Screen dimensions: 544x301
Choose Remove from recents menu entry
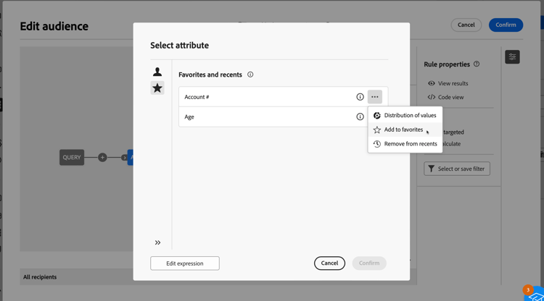(x=405, y=144)
